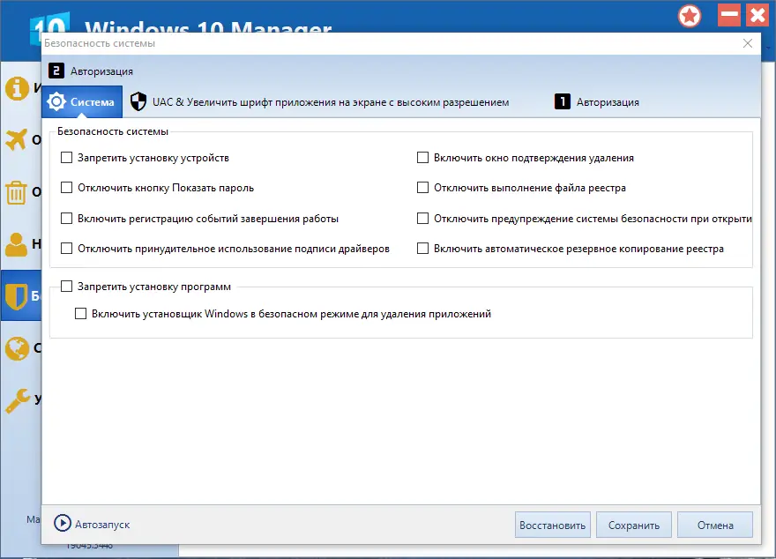Image resolution: width=776 pixels, height=559 pixels.
Task: Toggle Отключить предупреждение системы безопасности checkbox
Action: click(x=422, y=219)
